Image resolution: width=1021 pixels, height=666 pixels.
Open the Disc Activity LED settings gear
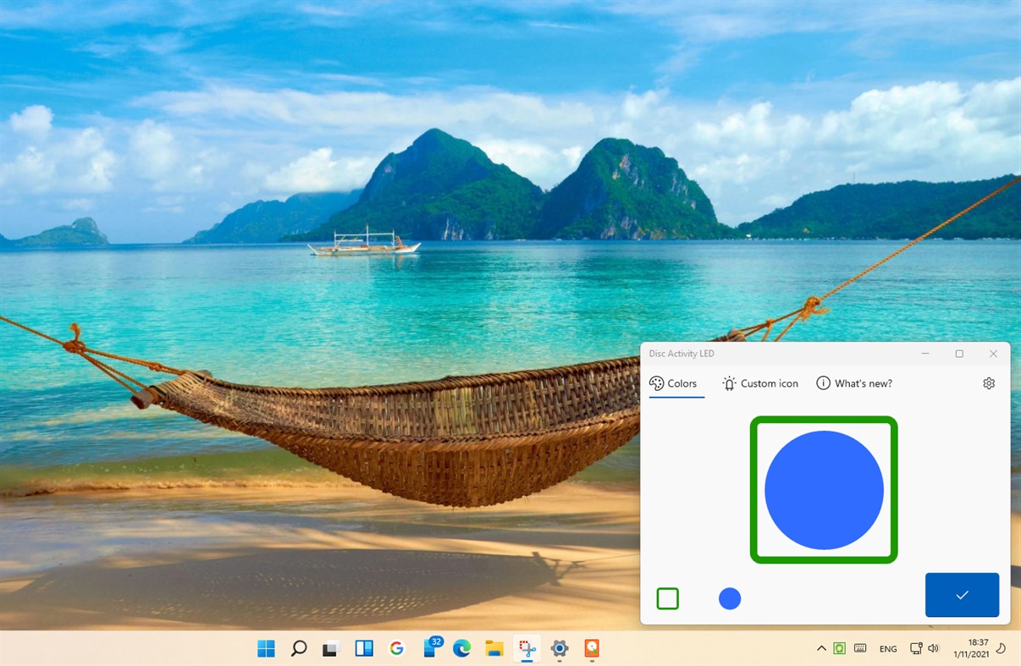[988, 383]
